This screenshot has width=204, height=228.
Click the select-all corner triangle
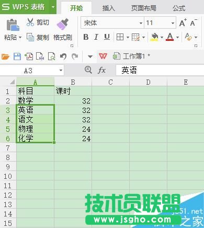12,82
